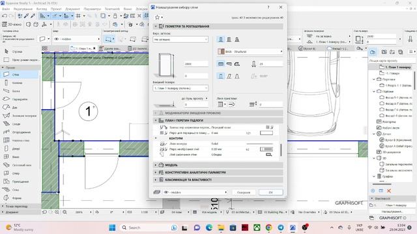Viewport: 417px width, 234px height.
Task: Click the red delete X in navigator
Action: 389,190
